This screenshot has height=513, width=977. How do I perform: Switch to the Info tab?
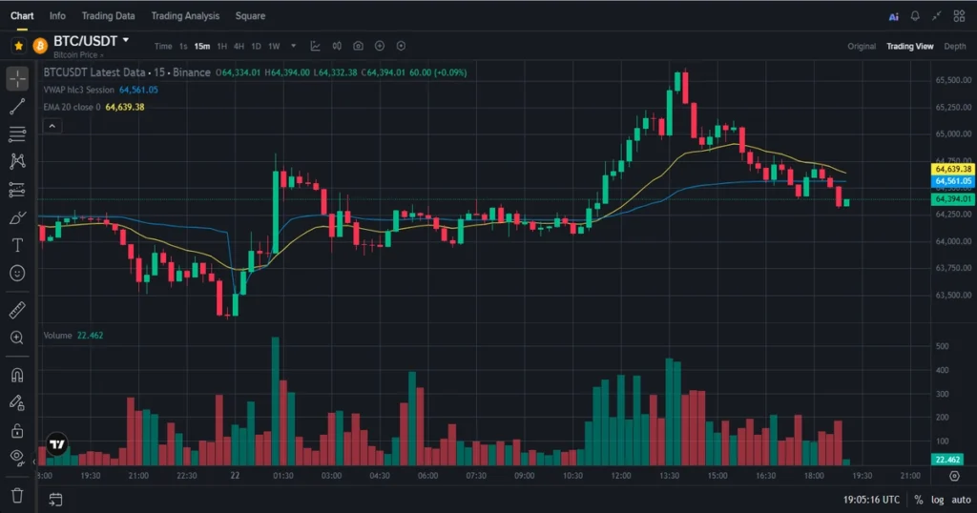coord(57,16)
